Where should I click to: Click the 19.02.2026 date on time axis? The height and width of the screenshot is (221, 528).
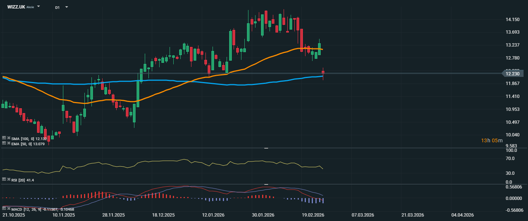click(313, 215)
